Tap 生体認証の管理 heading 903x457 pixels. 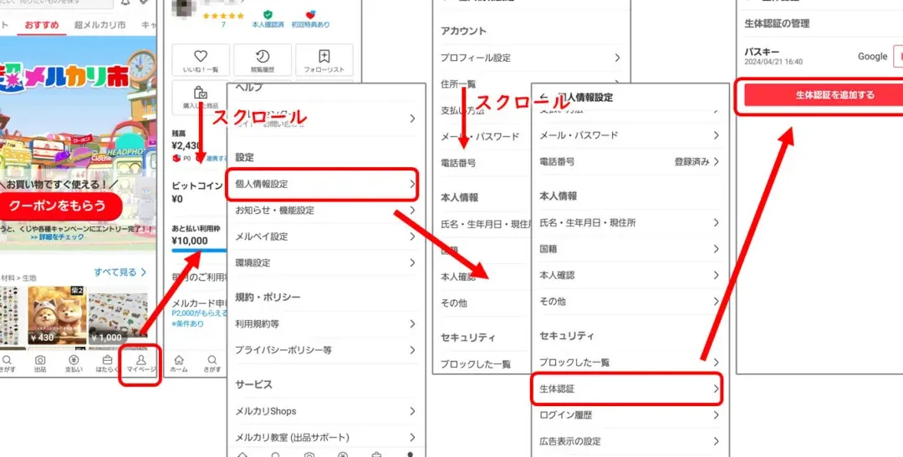tap(777, 23)
